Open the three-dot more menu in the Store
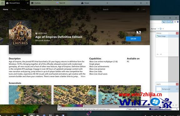The width and height of the screenshot is (180, 116). [x=144, y=9]
